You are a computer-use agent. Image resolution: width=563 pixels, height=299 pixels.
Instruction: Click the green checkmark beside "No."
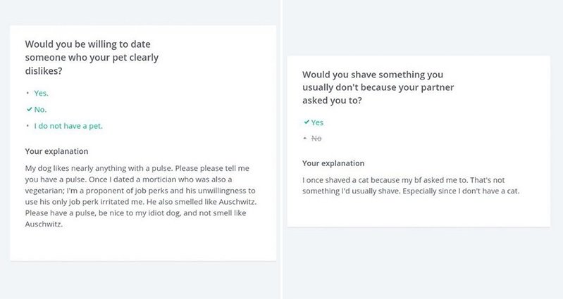click(28, 110)
